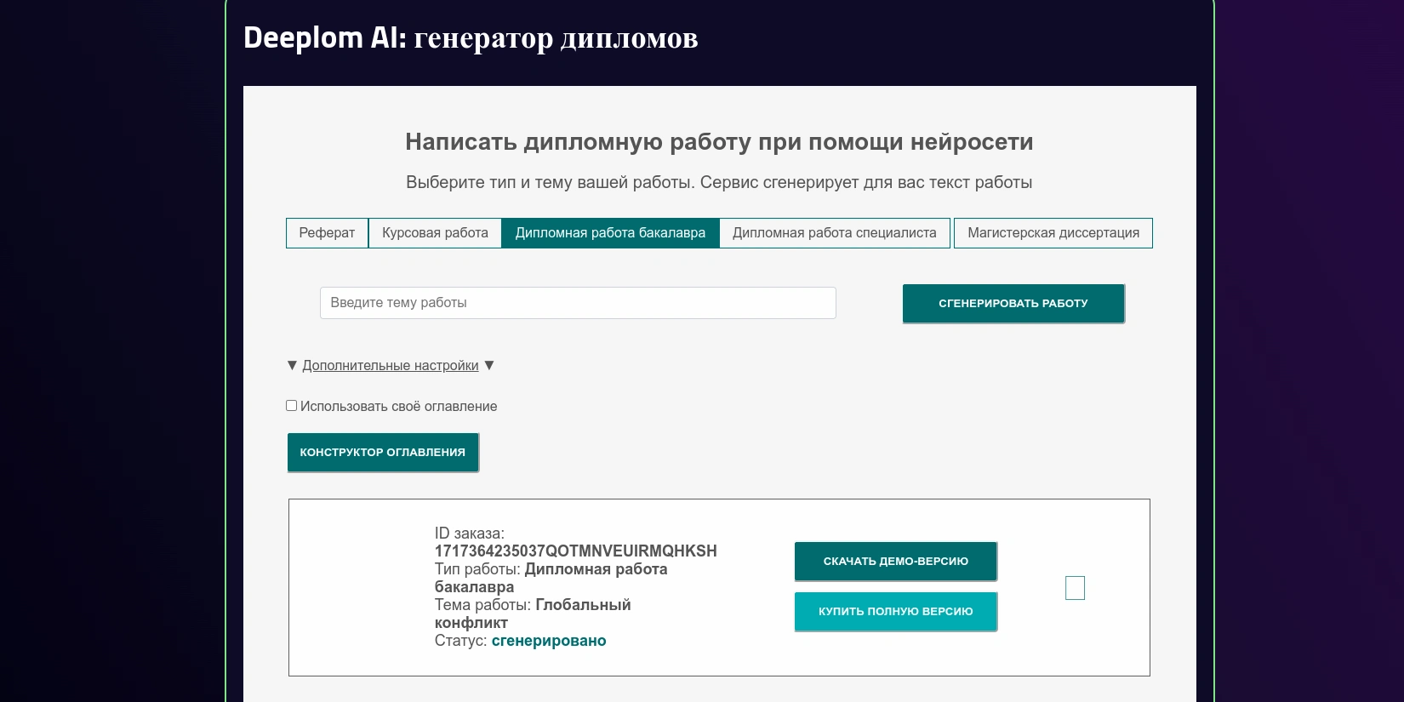
Task: Click the Использовать своё оглавление label text
Action: [398, 407]
